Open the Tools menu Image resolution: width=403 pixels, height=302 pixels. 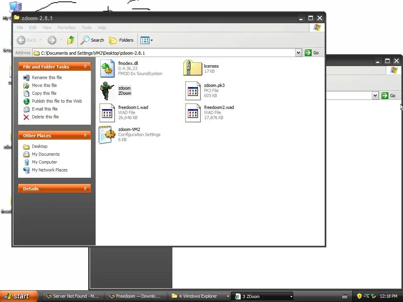pos(86,28)
